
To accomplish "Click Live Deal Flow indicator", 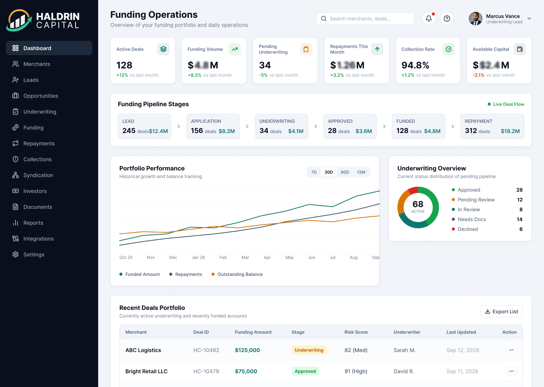I will pos(506,104).
